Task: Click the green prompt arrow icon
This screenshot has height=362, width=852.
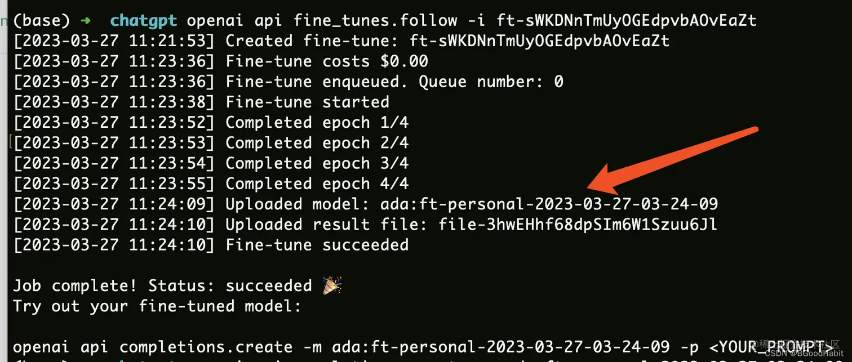Action: [85, 21]
